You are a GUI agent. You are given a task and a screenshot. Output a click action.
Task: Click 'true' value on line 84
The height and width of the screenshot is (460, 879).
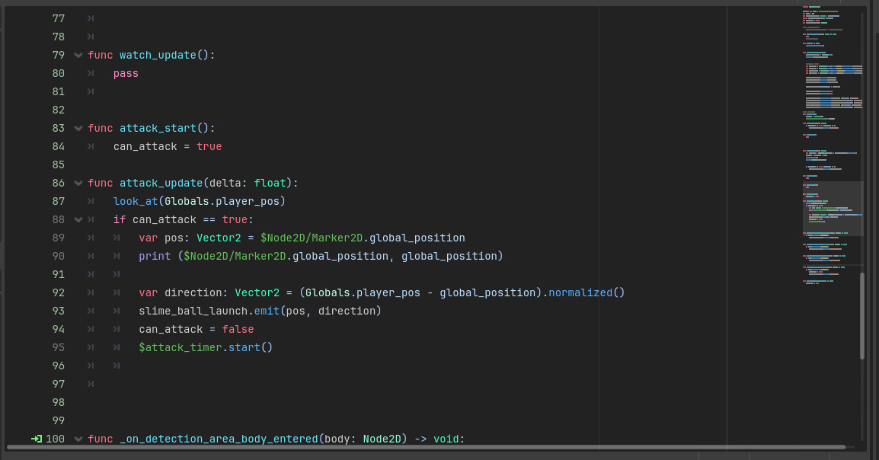click(209, 146)
